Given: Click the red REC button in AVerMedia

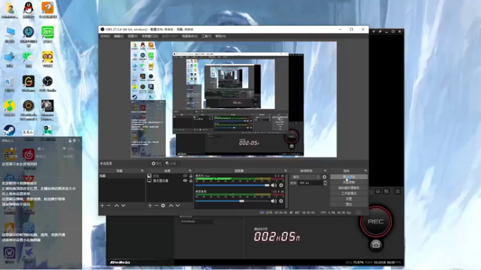Looking at the screenshot, I should coord(376,221).
